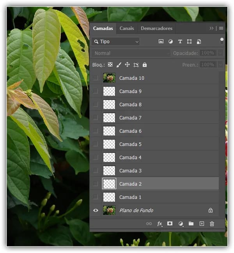Image resolution: width=234 pixels, height=253 pixels.
Task: Add a layer mask
Action: click(x=170, y=224)
